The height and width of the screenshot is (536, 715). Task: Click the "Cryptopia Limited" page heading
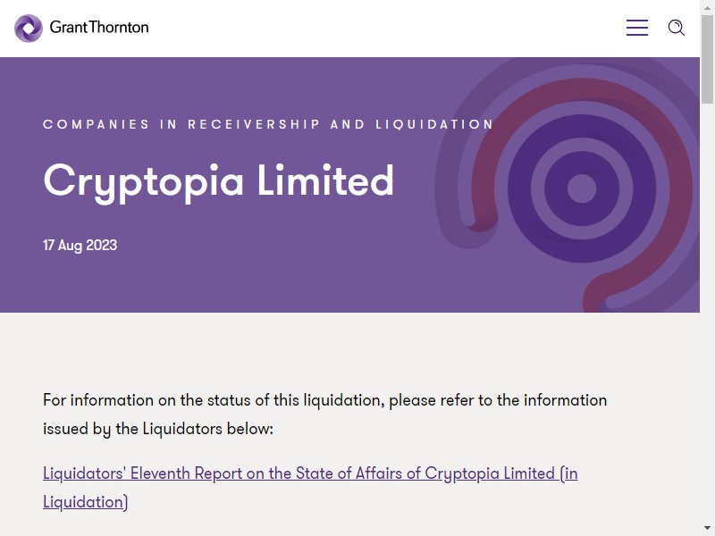pyautogui.click(x=218, y=181)
